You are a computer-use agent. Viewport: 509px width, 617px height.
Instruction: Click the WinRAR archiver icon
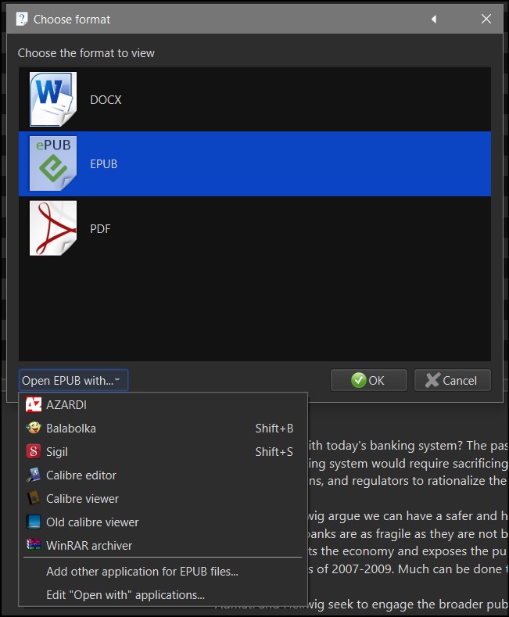point(34,545)
